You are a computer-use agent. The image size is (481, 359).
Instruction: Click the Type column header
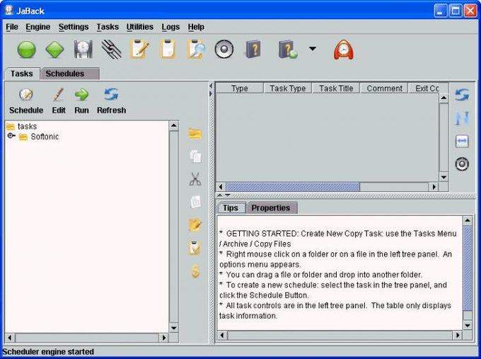pyautogui.click(x=240, y=88)
